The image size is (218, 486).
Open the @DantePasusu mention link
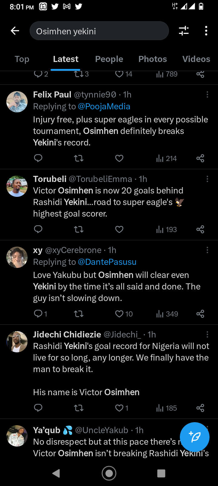pos(107,262)
